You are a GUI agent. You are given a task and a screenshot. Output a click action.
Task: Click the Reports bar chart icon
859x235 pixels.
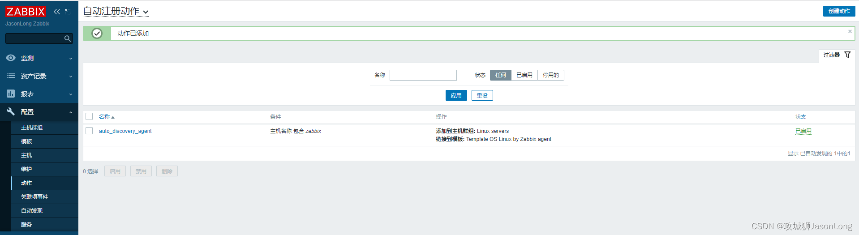click(11, 94)
